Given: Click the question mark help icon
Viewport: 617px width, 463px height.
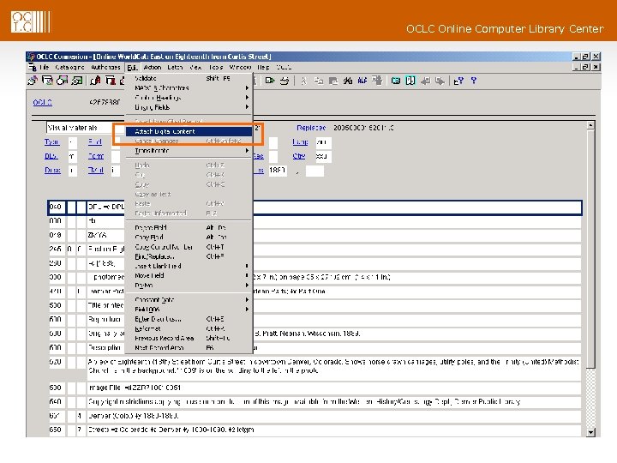Looking at the screenshot, I should (474, 81).
